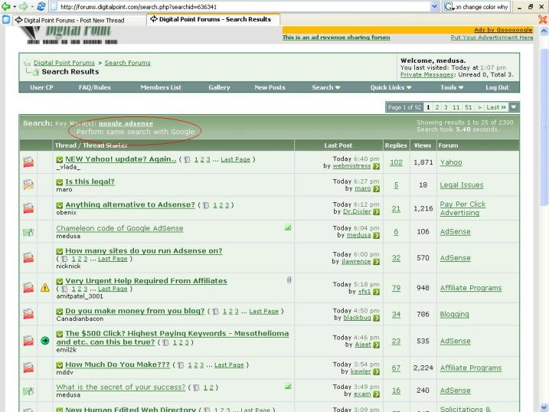Viewport: 549px width, 412px height.
Task: Open the Search Forums breadcrumb link
Action: [127, 63]
